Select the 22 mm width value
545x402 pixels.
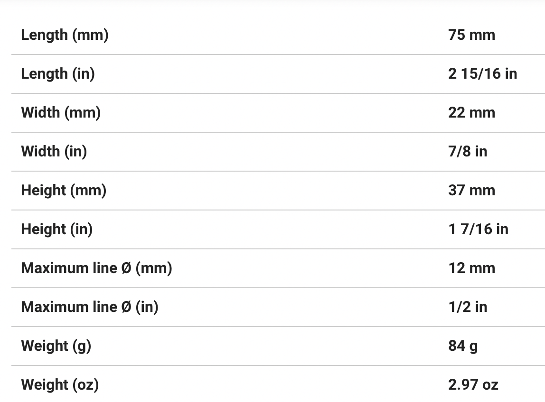coord(471,113)
